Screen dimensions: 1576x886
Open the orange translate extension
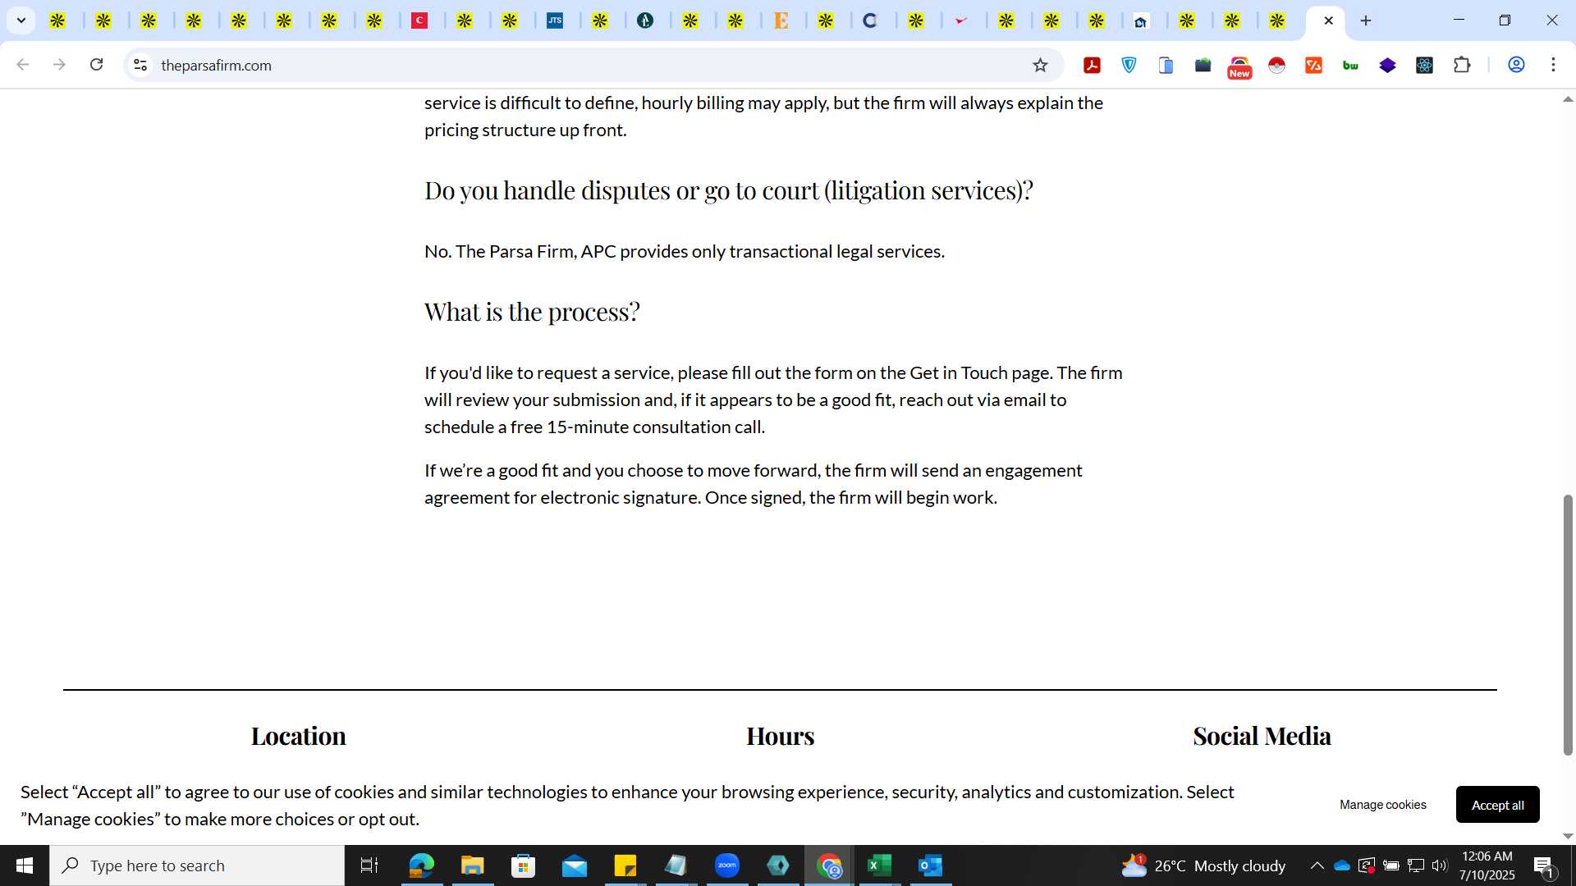tap(1313, 65)
